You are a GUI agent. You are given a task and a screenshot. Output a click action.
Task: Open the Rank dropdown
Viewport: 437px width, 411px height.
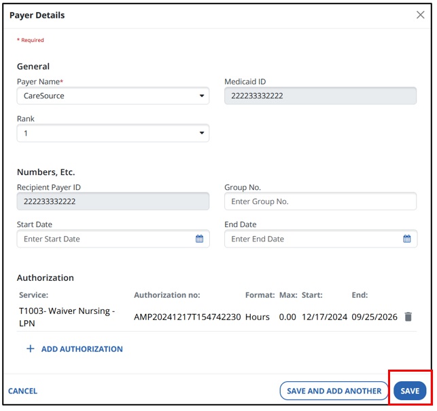point(113,134)
